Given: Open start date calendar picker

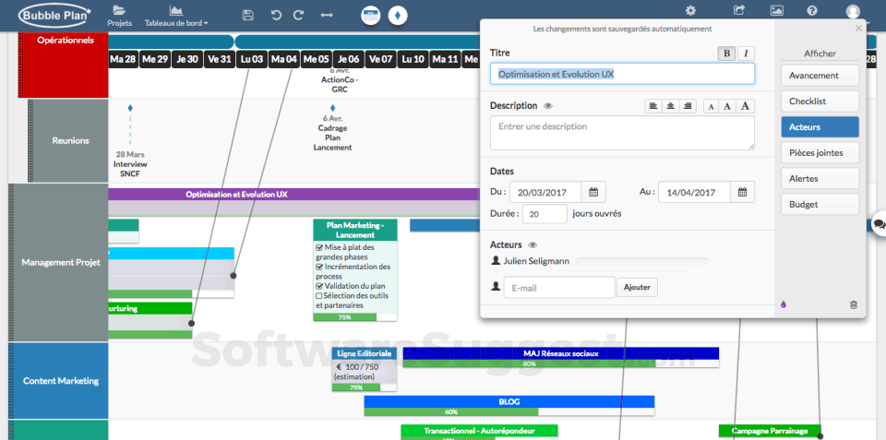Looking at the screenshot, I should [x=594, y=192].
